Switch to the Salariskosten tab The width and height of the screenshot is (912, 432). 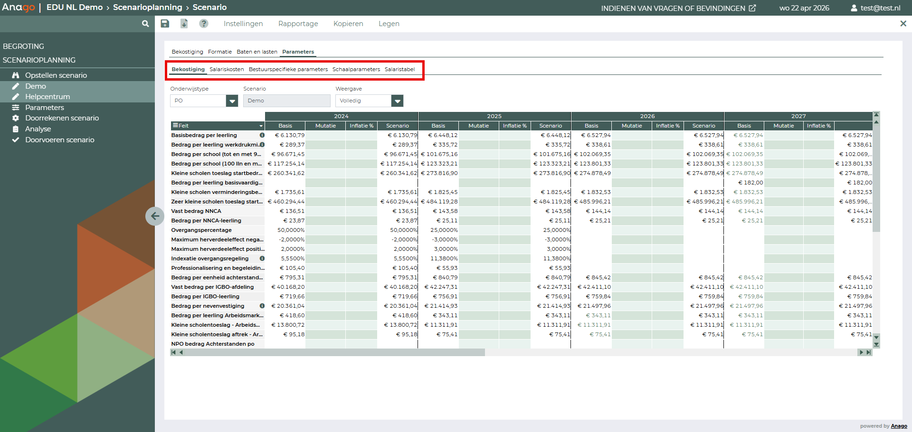227,69
